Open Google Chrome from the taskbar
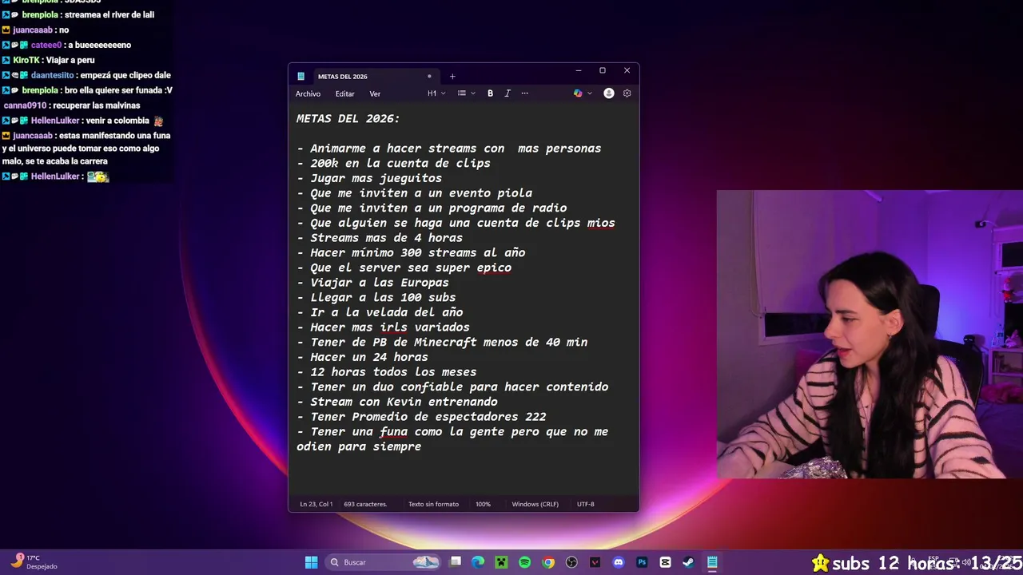The image size is (1023, 575). [548, 562]
